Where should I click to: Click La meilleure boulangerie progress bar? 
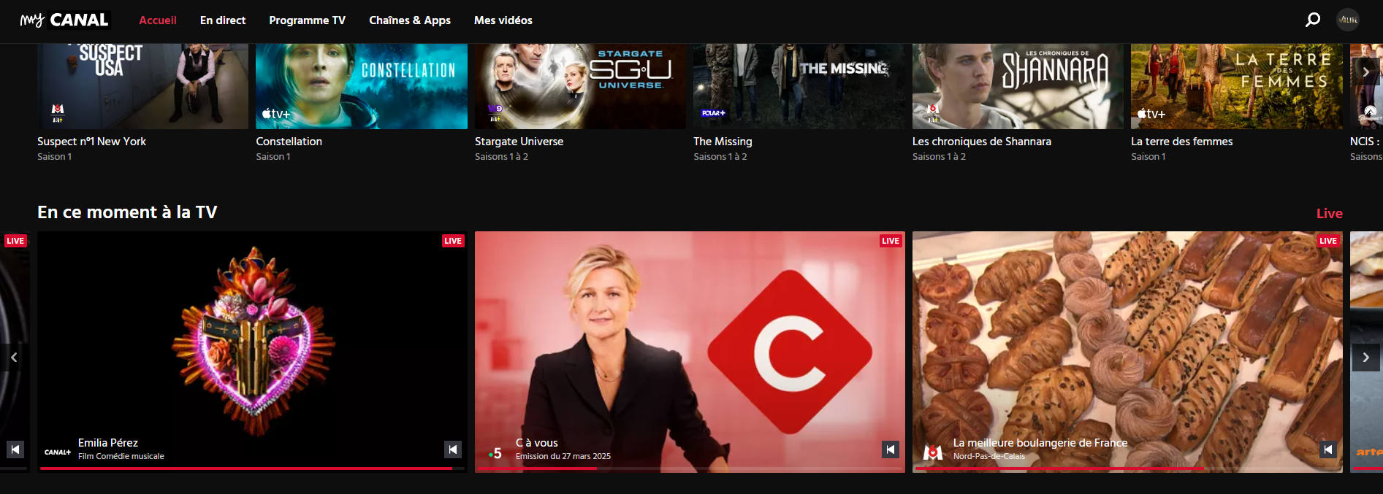coord(1127,468)
